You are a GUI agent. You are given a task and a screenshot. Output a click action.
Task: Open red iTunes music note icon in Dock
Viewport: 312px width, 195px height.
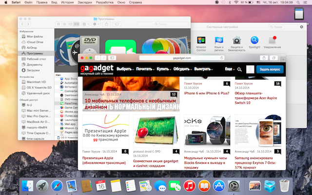click(x=190, y=186)
